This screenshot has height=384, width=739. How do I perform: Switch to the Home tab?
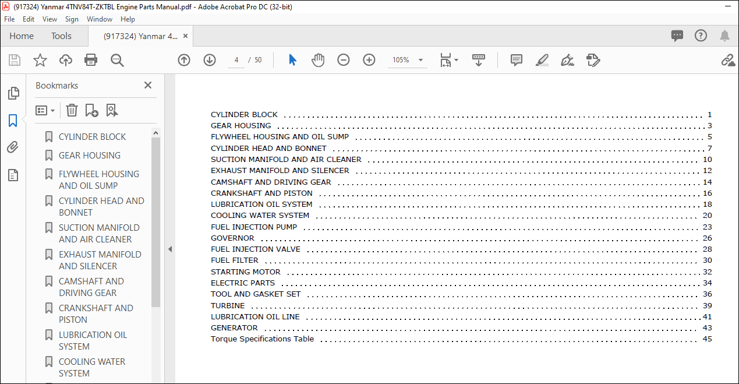(22, 36)
